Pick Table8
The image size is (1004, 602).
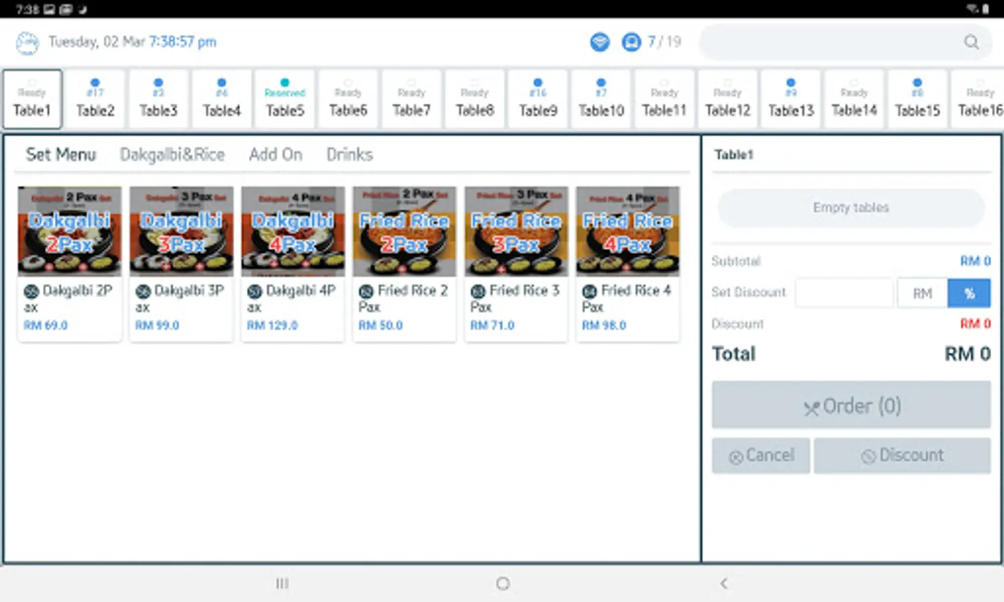pos(474,99)
